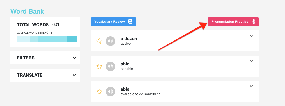Launch Pronunciation Practice
Image resolution: width=285 pixels, height=106 pixels.
(233, 22)
